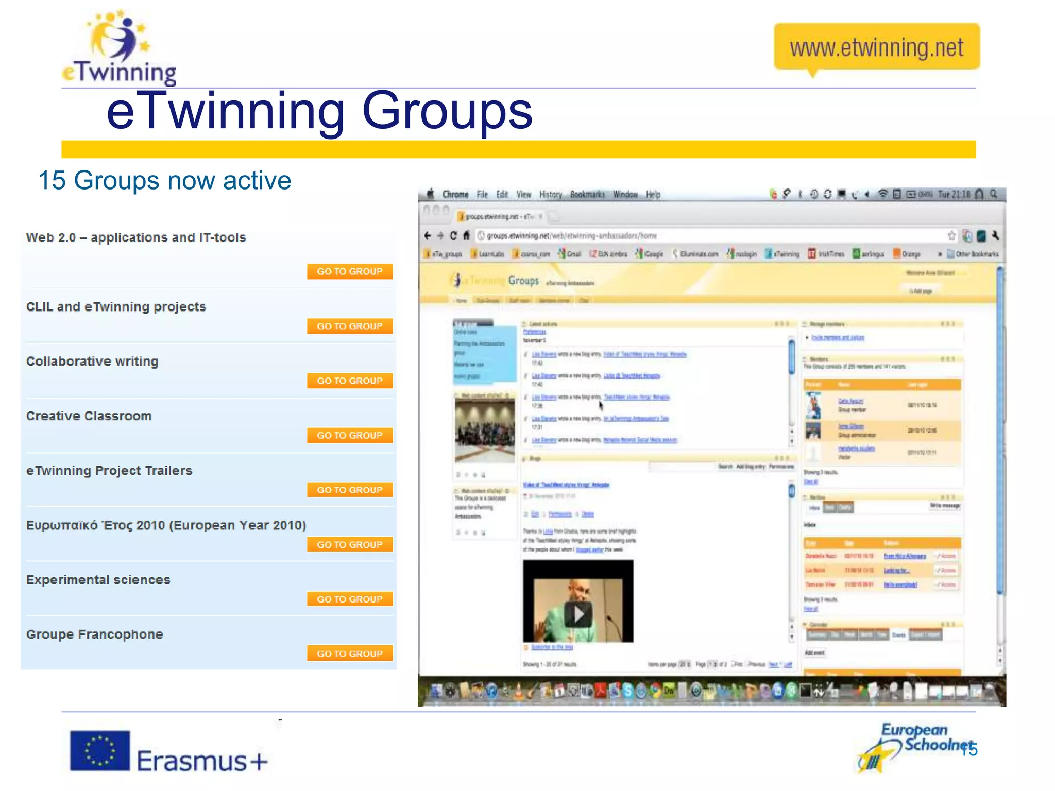Open the eTwinning bookmark

pyautogui.click(x=782, y=254)
